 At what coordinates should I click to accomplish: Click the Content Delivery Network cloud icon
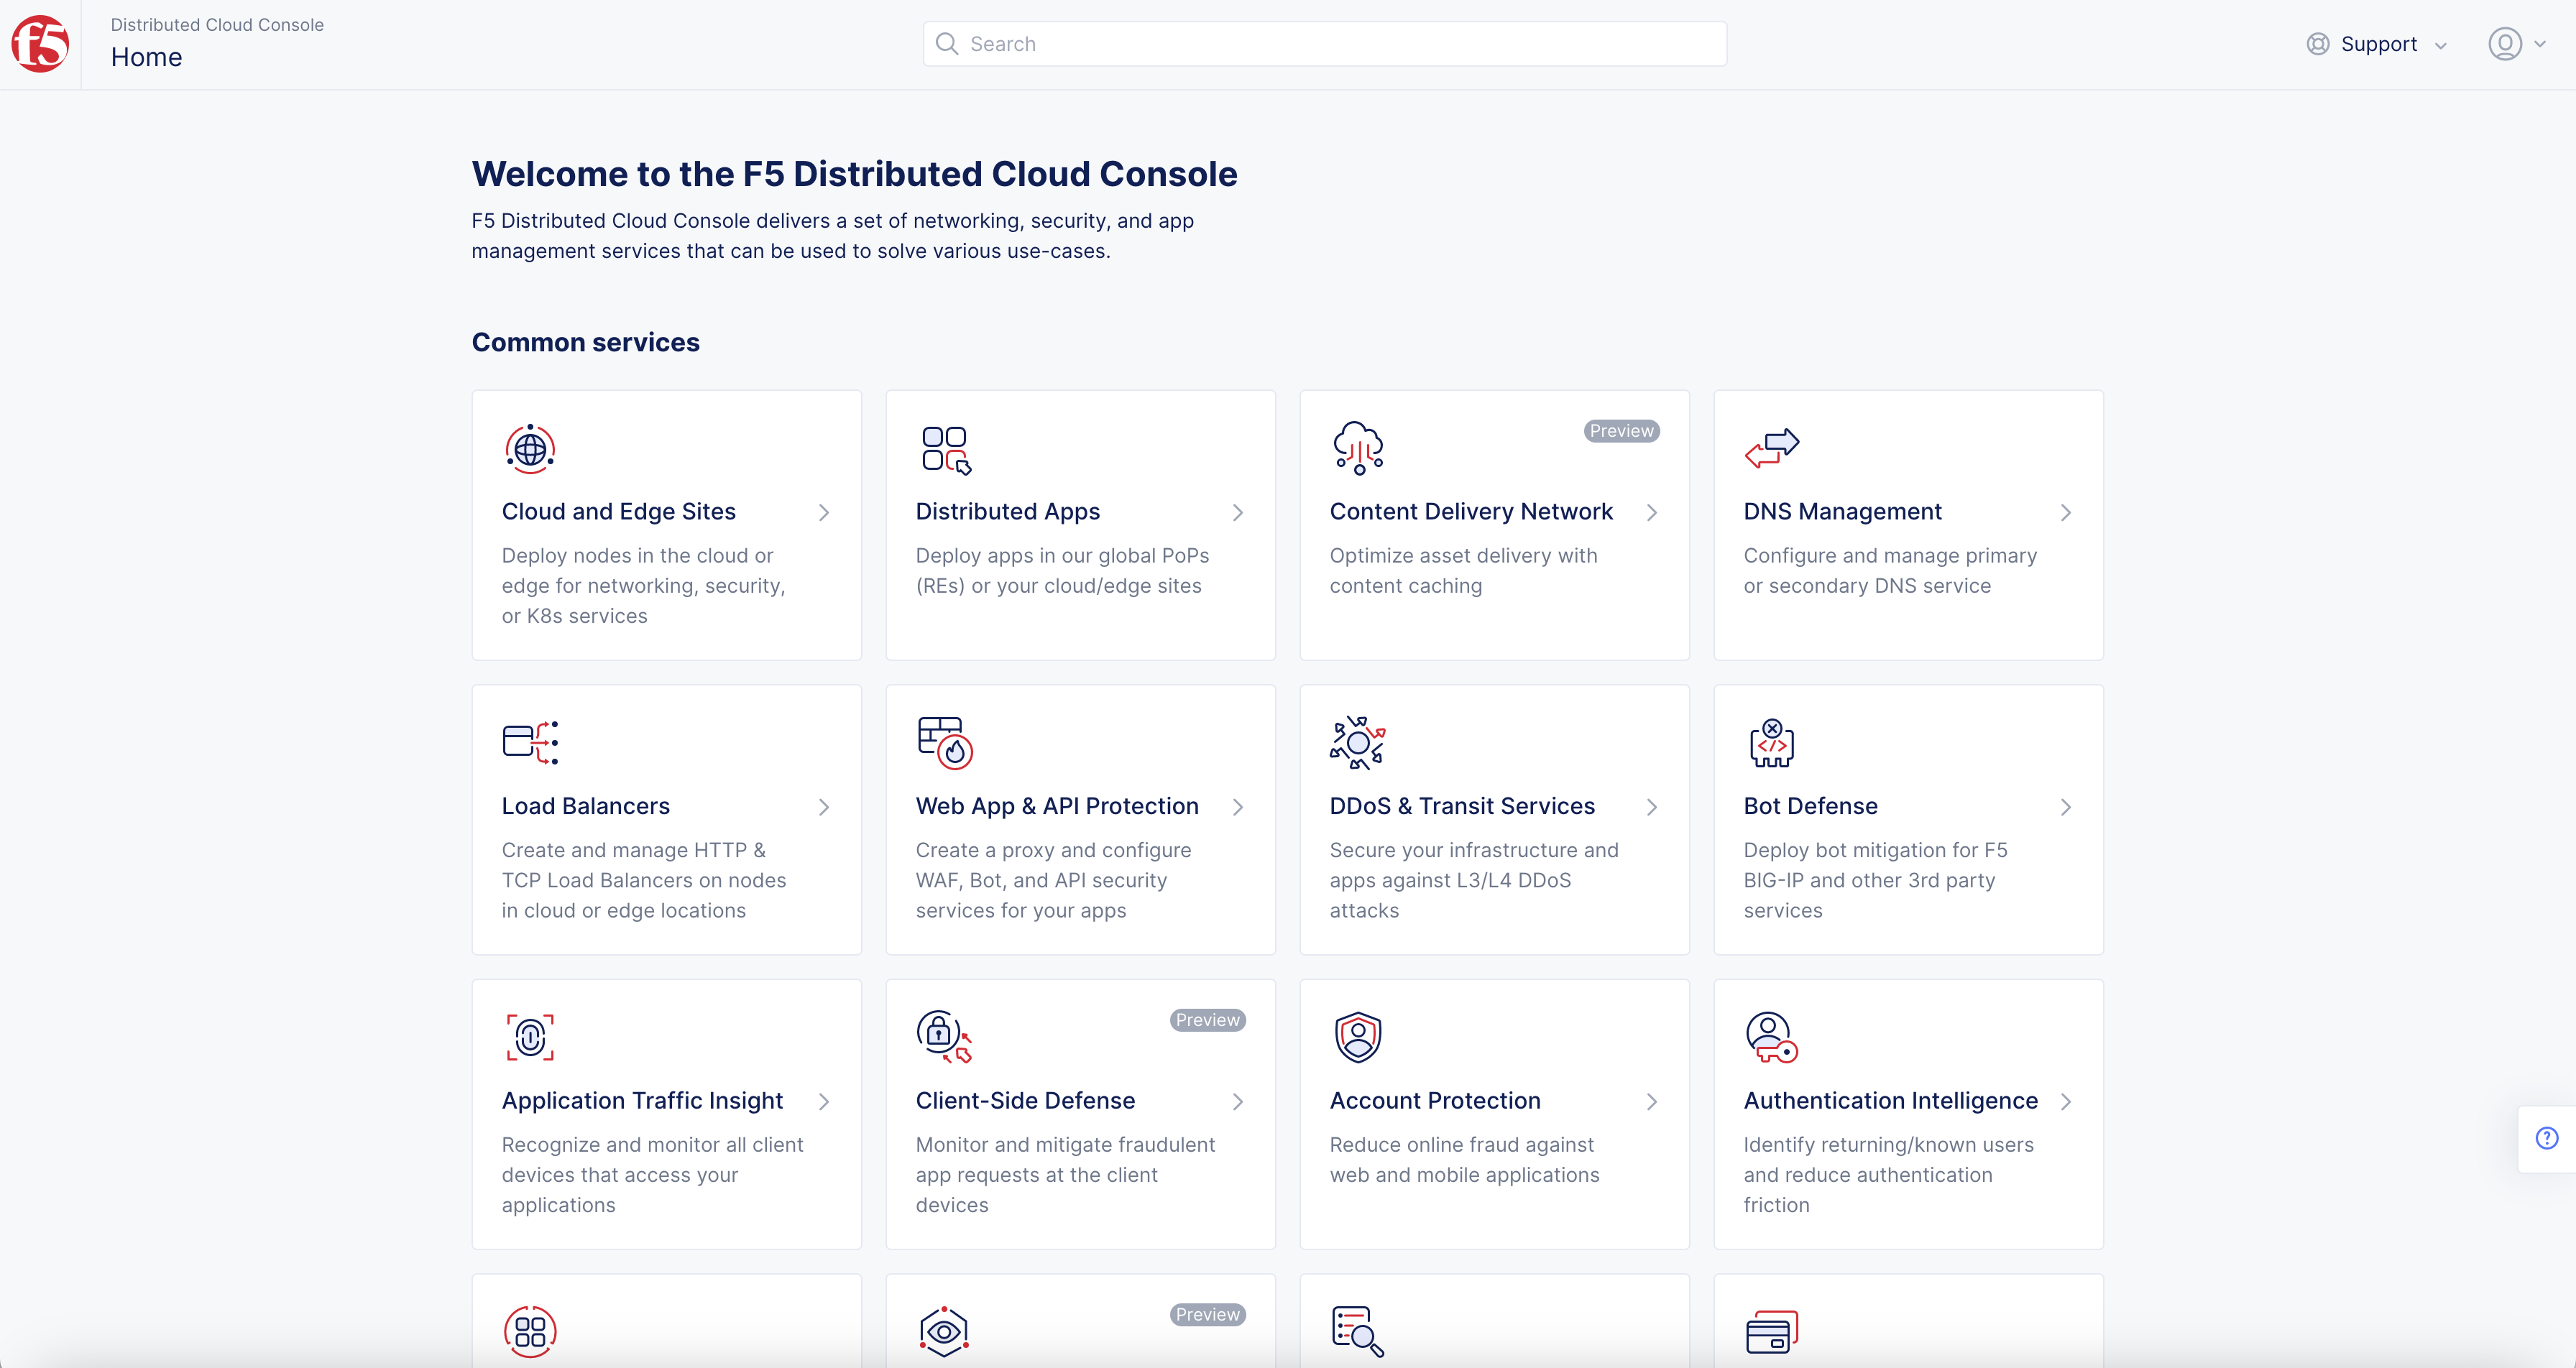point(1358,447)
